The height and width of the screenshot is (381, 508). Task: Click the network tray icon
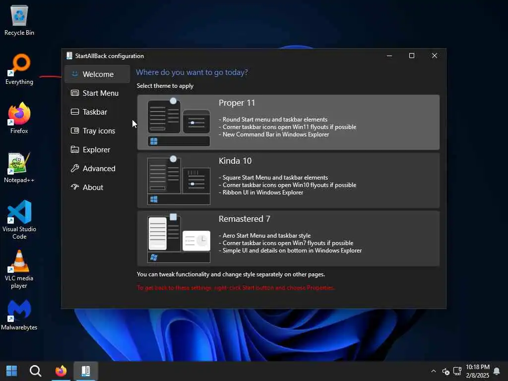point(457,371)
